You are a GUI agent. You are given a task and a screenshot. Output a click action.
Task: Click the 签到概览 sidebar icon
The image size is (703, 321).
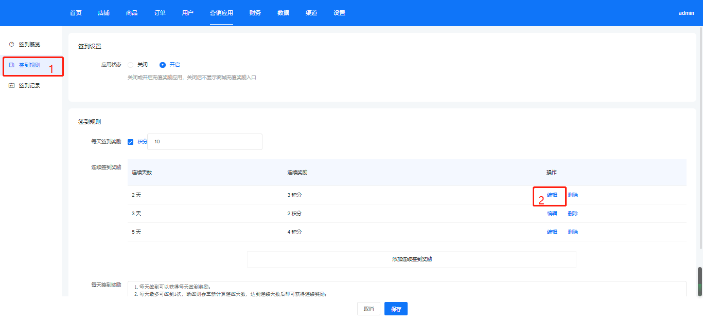[x=11, y=45]
